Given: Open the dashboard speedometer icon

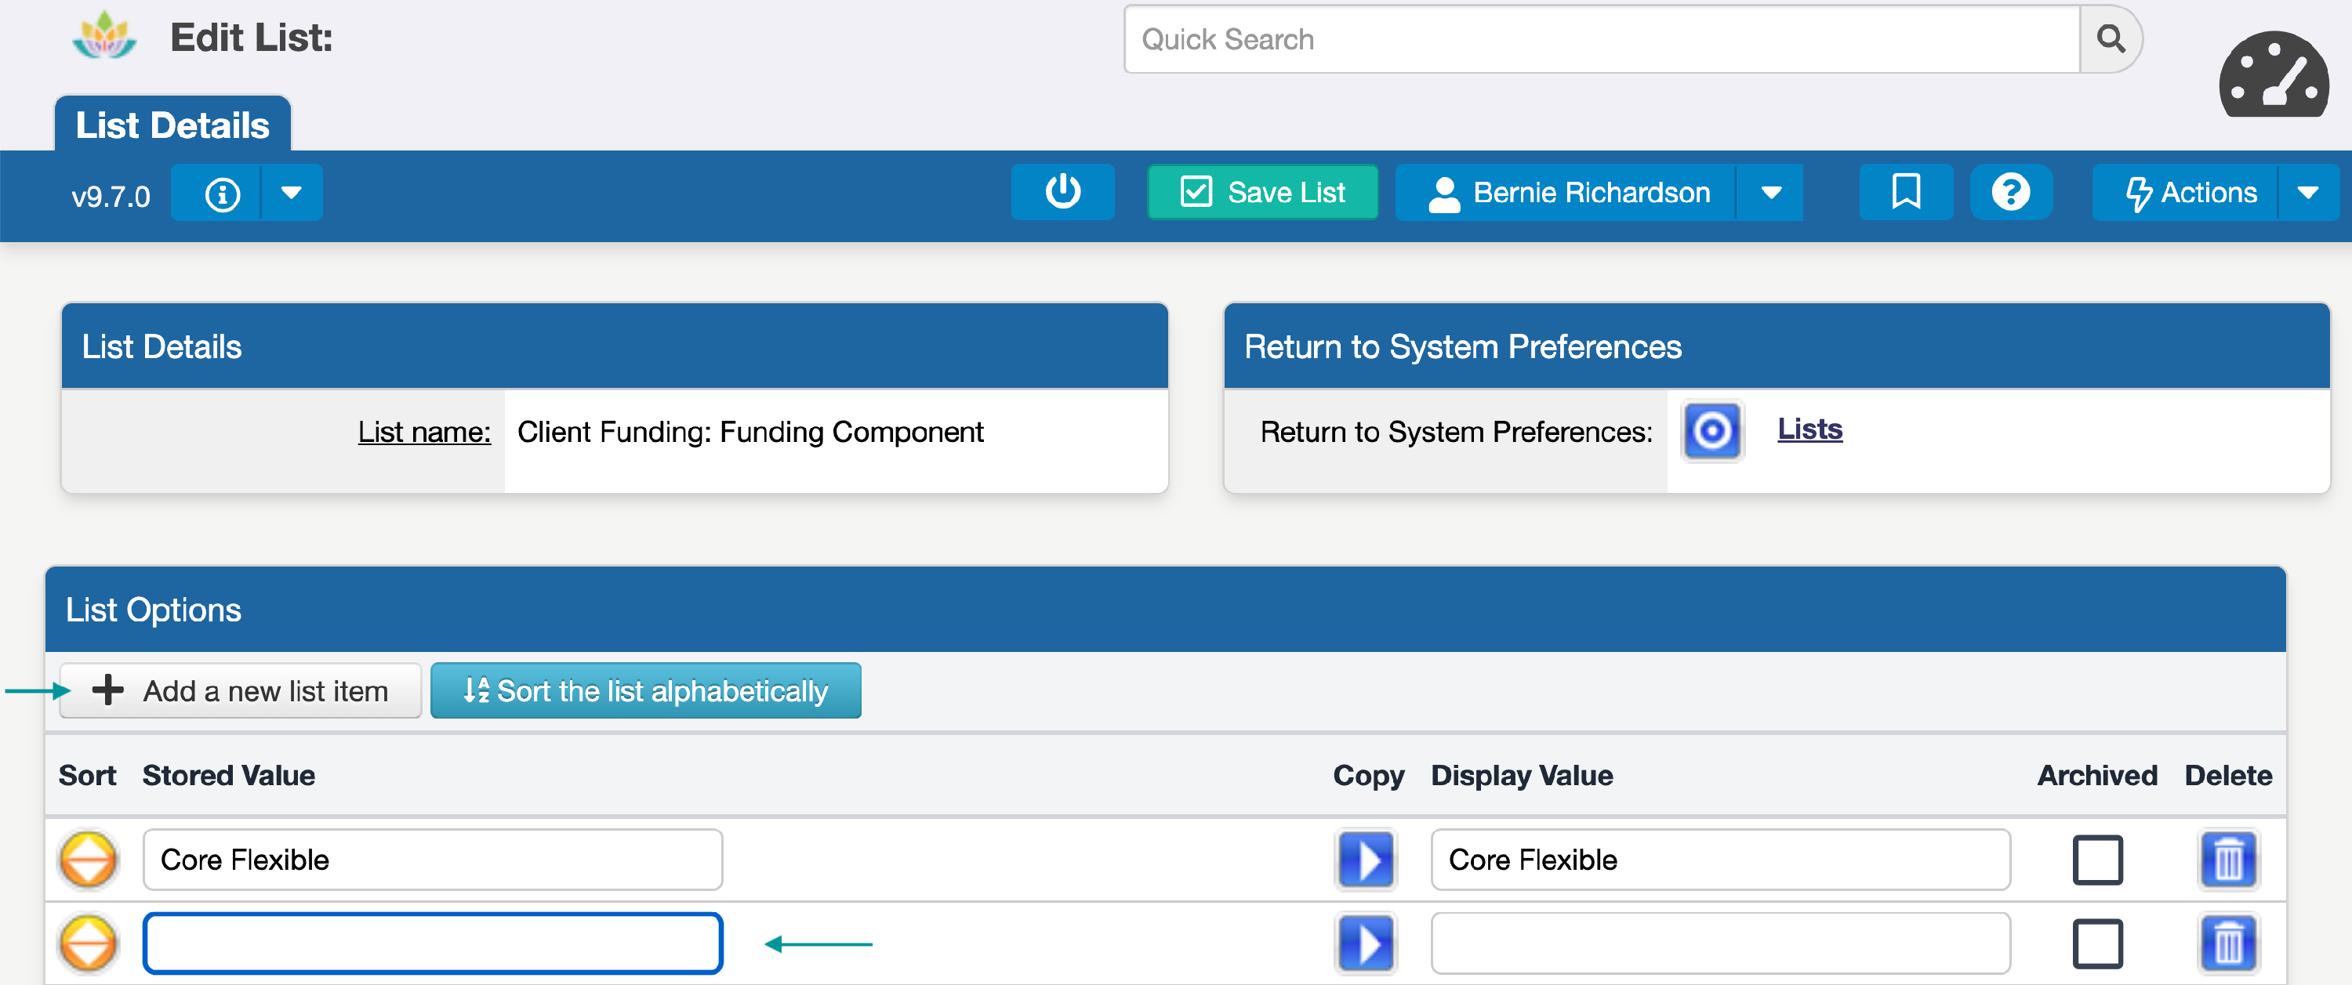Looking at the screenshot, I should [2273, 76].
